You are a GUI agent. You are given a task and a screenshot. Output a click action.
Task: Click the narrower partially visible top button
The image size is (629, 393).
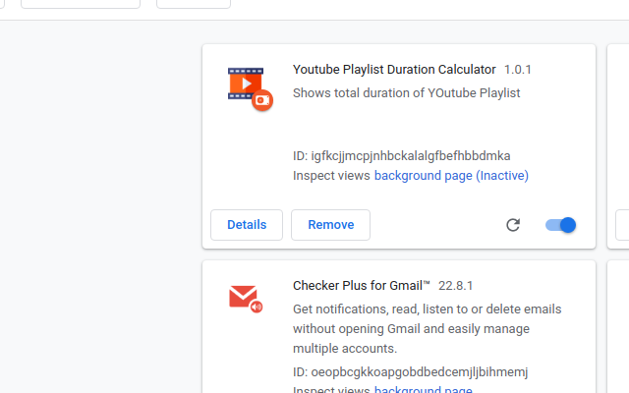pos(194,4)
